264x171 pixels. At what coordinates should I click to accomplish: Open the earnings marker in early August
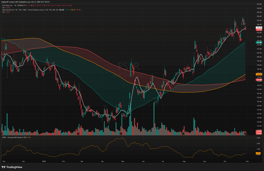(x=183, y=134)
